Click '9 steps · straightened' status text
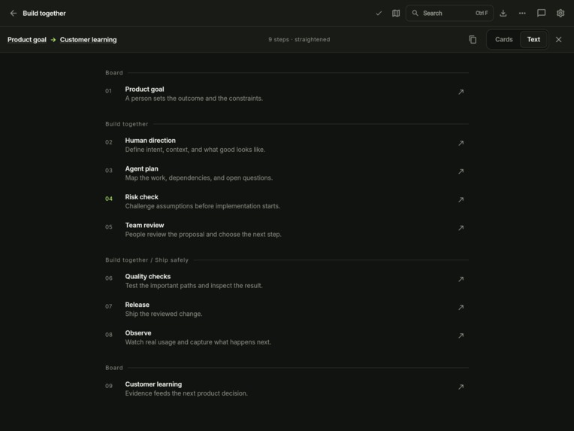Viewport: 574px width, 431px height. coord(299,39)
